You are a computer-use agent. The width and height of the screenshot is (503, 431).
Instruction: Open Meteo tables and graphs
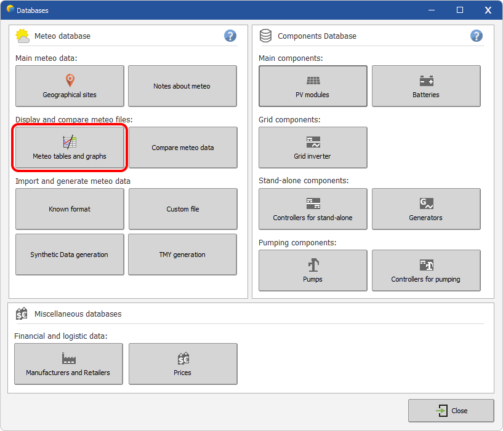[70, 148]
